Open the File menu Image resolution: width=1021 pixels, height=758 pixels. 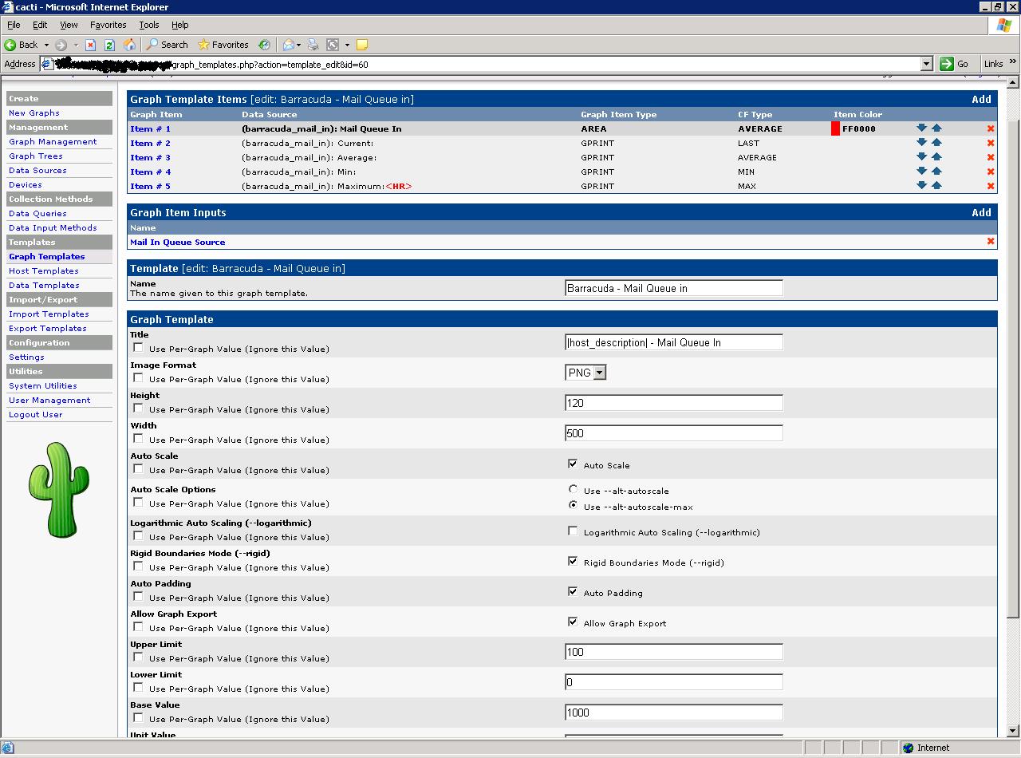point(14,25)
